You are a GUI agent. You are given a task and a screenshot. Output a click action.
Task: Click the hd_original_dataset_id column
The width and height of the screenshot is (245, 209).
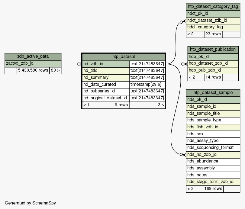pyautogui.click(x=105, y=98)
